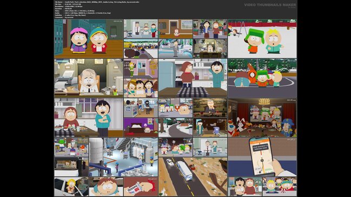Screen dimensions: 351x197
Task: Open the Randy in pajamas kitchen thumbnail
Action: pos(193,78)
